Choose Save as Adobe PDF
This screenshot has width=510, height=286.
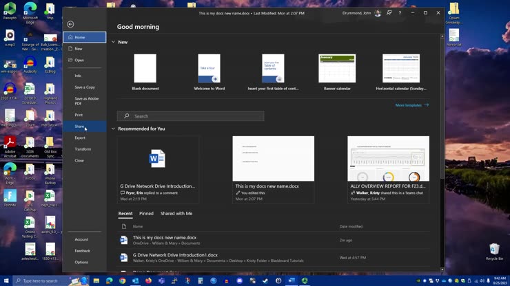click(x=85, y=101)
